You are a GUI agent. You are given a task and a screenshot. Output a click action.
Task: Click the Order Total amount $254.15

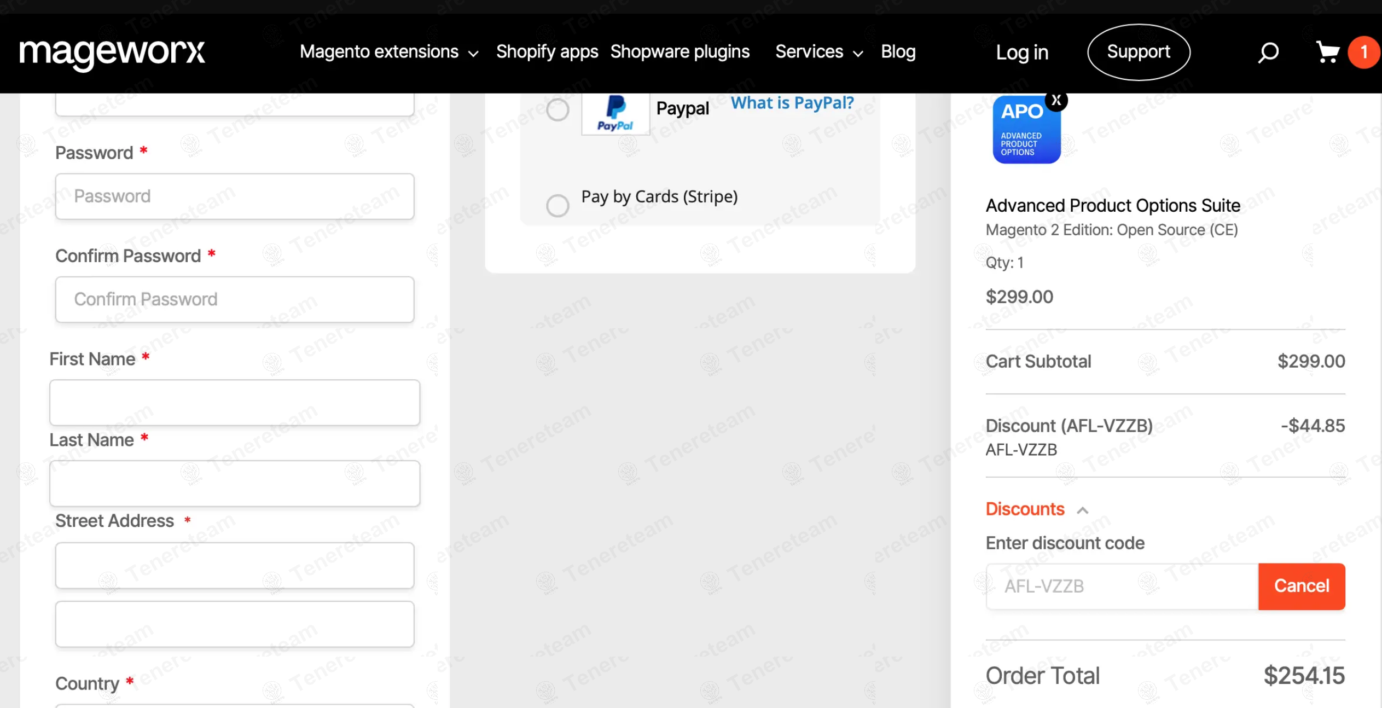pyautogui.click(x=1304, y=676)
